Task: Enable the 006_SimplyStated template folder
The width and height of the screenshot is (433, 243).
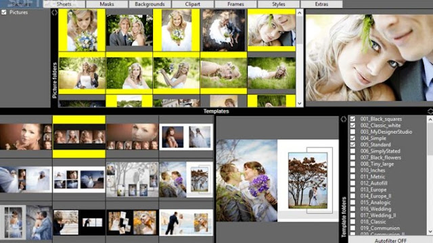Action: coord(352,151)
